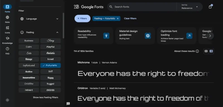Select the Awkward feeling filter

29,90
